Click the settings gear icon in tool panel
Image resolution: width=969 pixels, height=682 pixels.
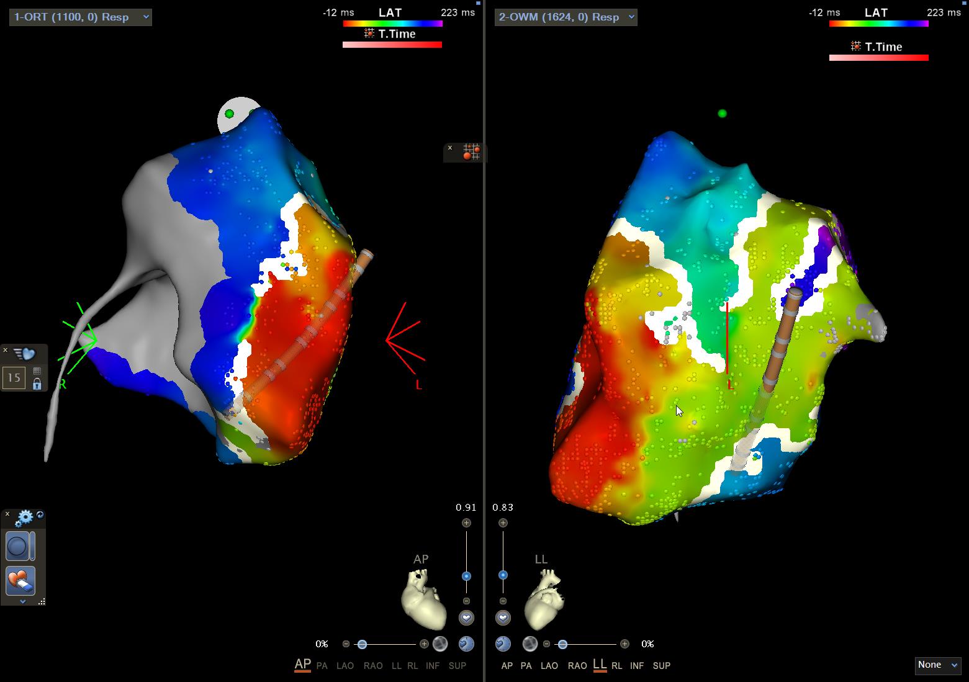tap(25, 517)
